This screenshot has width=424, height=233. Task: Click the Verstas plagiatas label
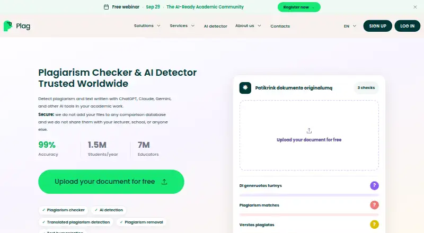(257, 225)
